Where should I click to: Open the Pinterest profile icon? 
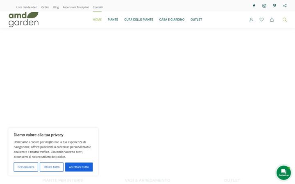tap(275, 6)
